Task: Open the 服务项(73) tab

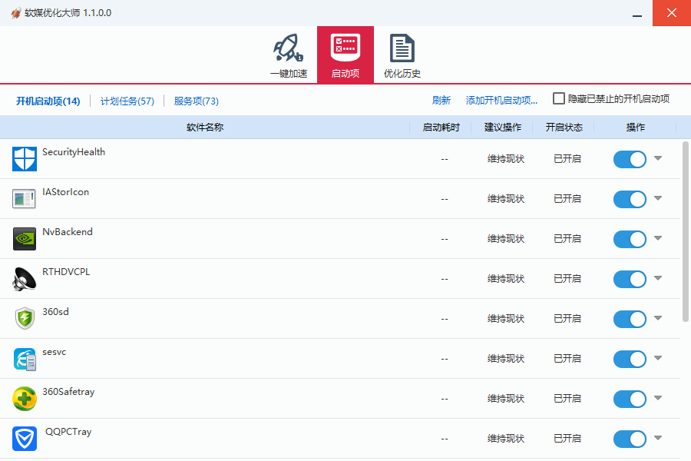Action: [197, 101]
